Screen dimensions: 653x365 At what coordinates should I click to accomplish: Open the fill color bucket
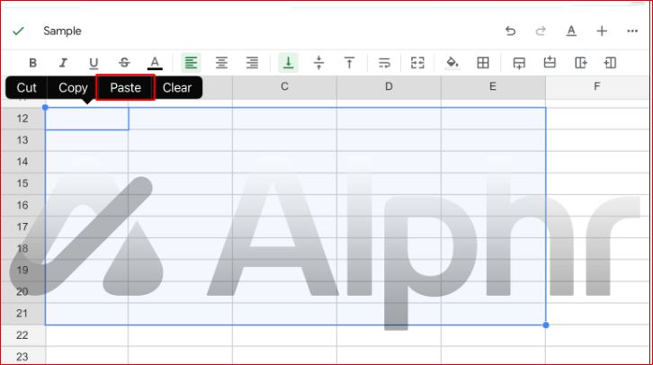pyautogui.click(x=452, y=63)
